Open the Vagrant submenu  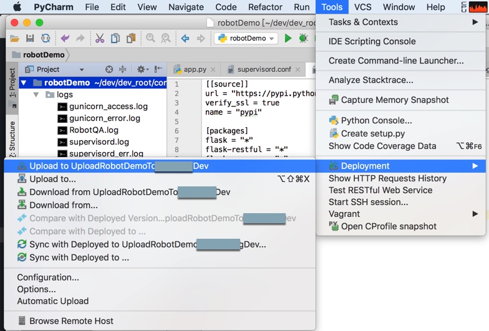point(400,214)
